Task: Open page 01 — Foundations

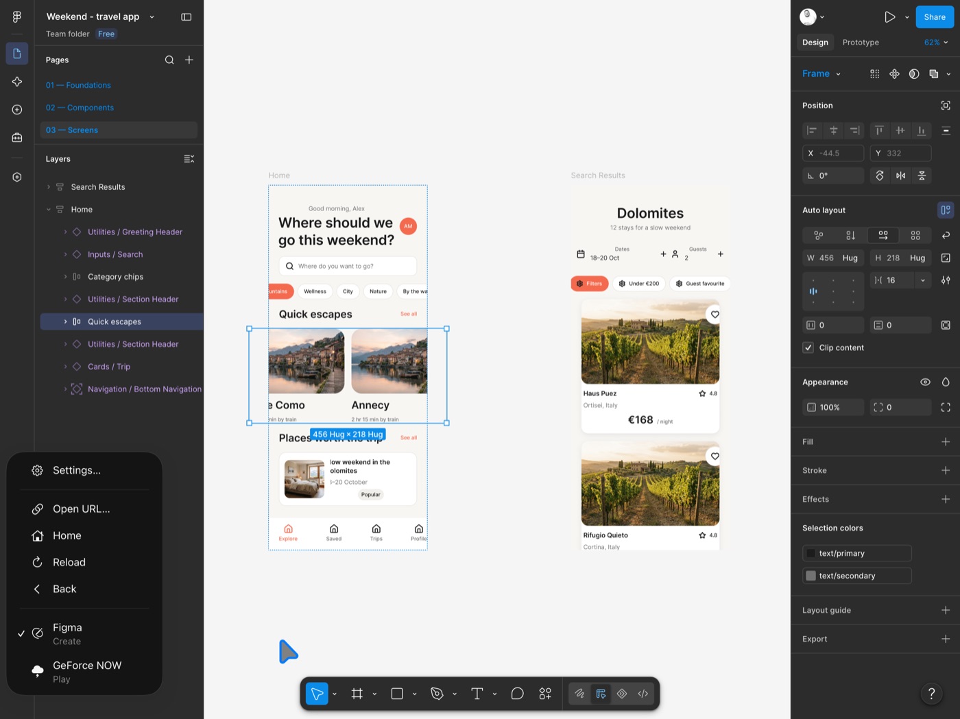Action: click(78, 85)
